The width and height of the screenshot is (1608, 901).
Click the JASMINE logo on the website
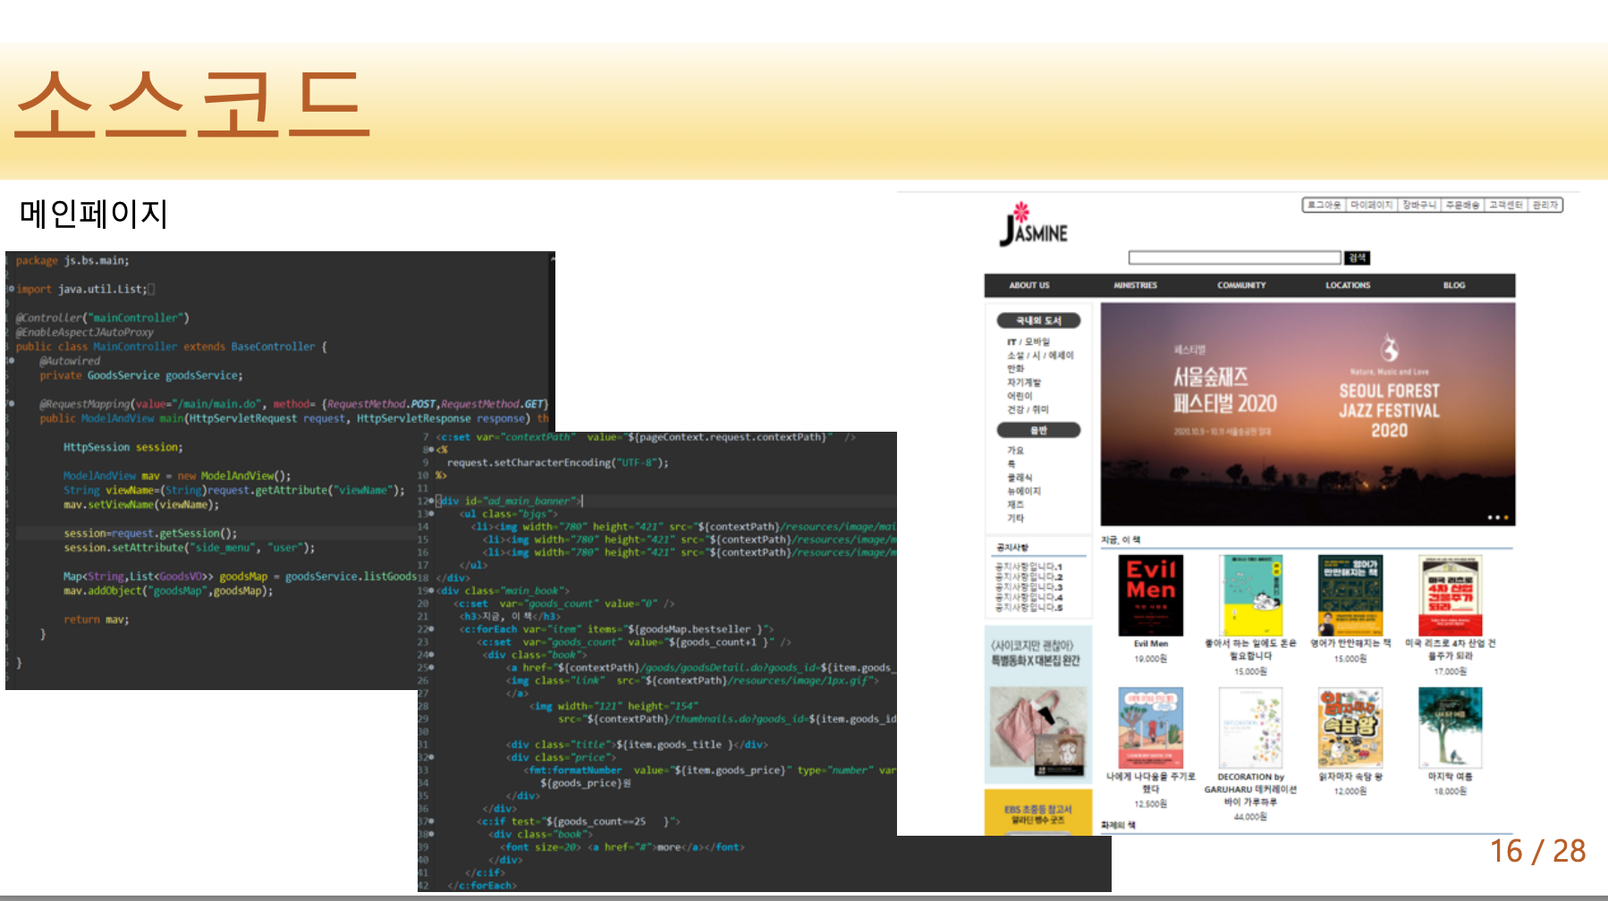[x=1034, y=224]
